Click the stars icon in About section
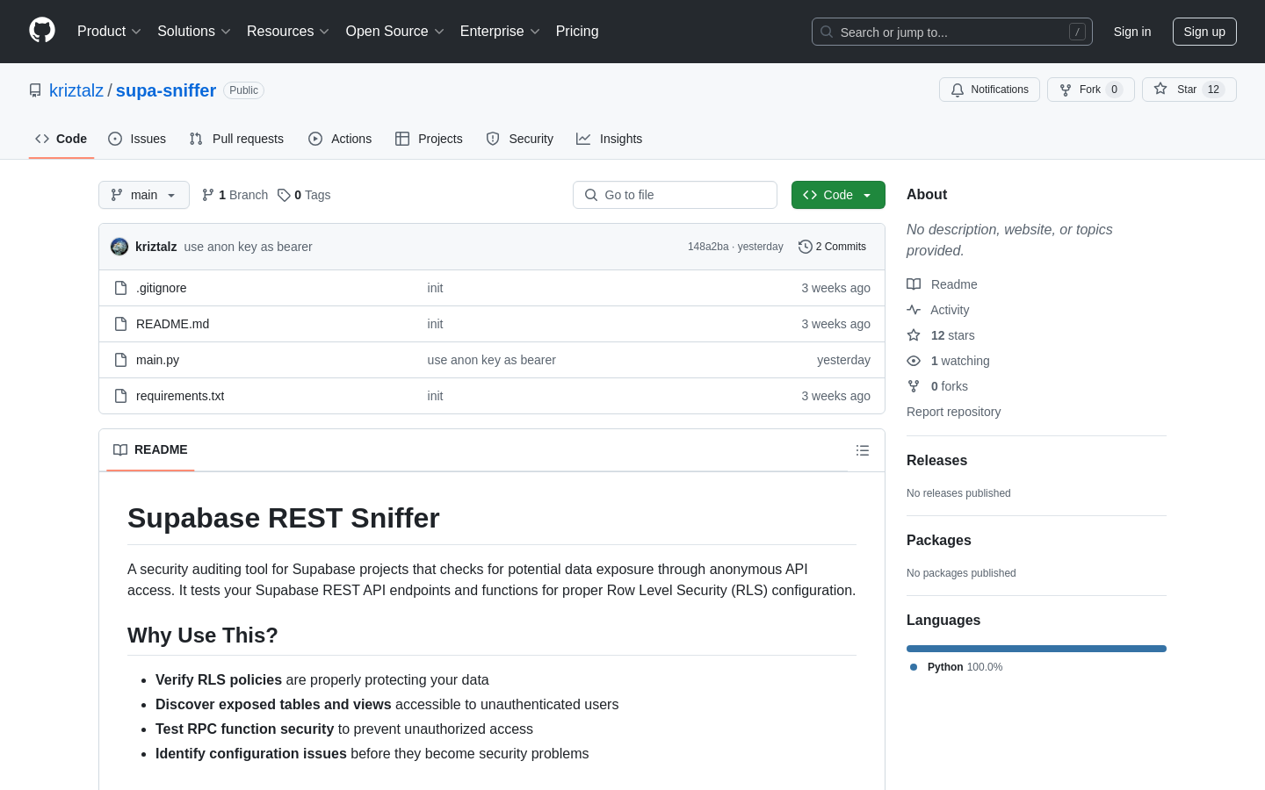 [914, 335]
